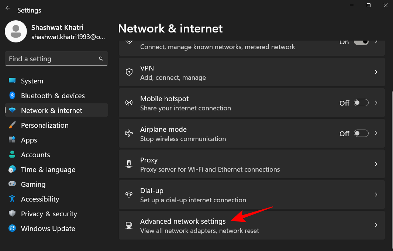Turn on the Mobile hotspot toggle
The width and height of the screenshot is (393, 251).
tap(361, 103)
